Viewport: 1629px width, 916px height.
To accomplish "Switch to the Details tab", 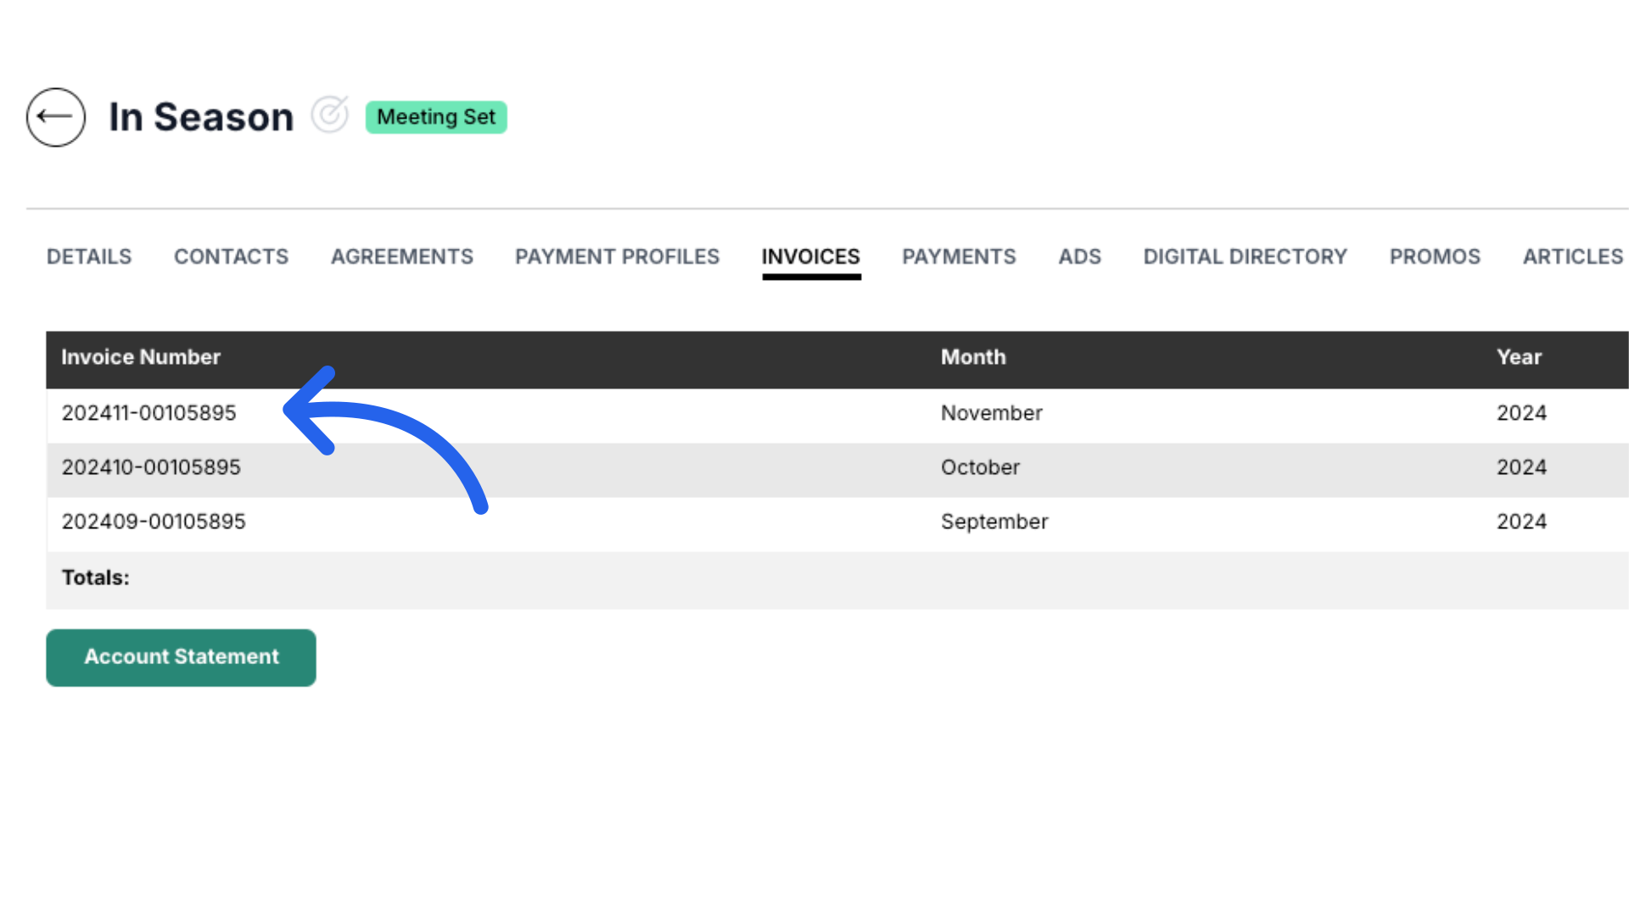I will [89, 256].
